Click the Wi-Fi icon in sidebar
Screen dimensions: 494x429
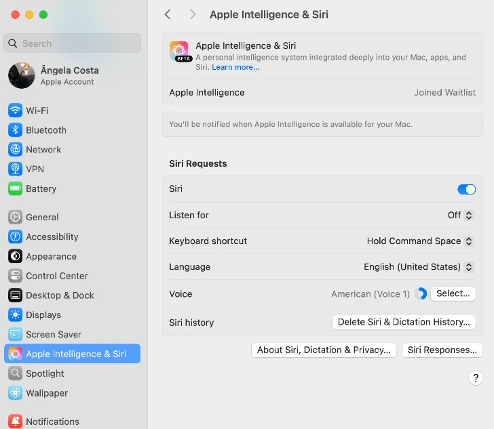click(15, 110)
